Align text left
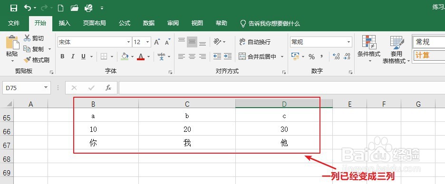The width and height of the screenshot is (445, 184). [182, 56]
